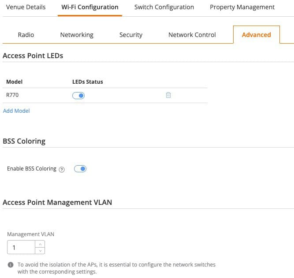Viewport: 294px width, 278px height.
Task: Click the Advanced sub-tab
Action: 256,35
